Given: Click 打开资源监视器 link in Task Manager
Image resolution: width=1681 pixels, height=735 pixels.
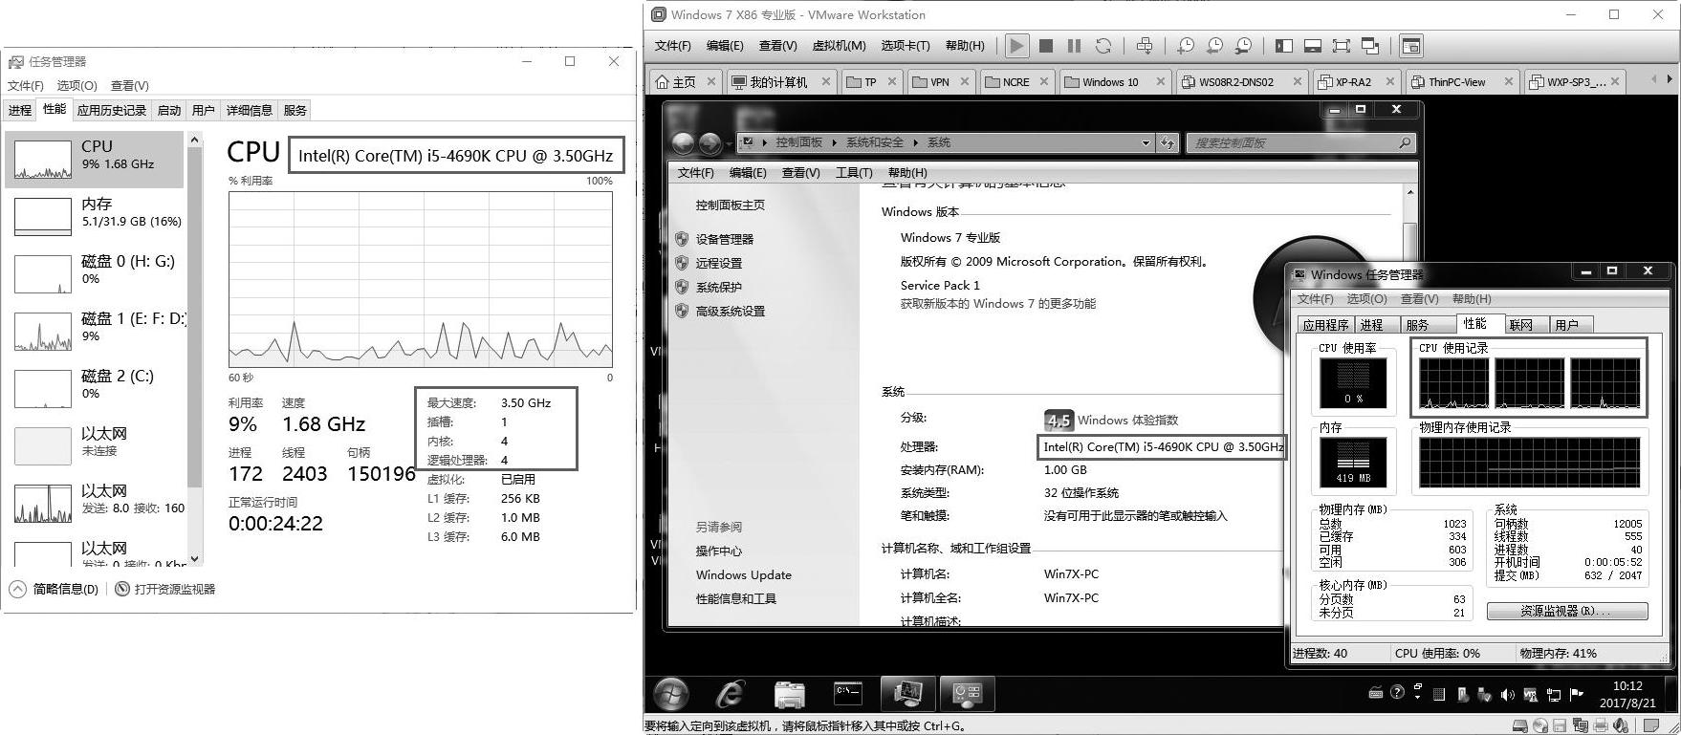Looking at the screenshot, I should pos(165,589).
